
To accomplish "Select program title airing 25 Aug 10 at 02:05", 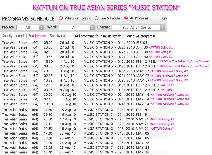I will 116,148.
